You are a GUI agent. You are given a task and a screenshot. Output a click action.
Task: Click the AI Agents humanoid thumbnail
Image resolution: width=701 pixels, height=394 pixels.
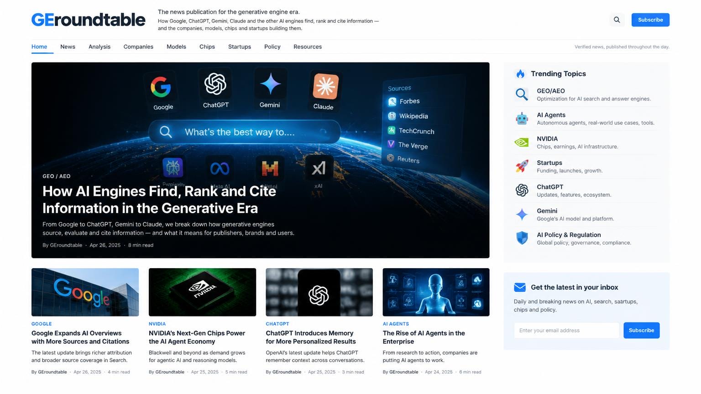436,292
